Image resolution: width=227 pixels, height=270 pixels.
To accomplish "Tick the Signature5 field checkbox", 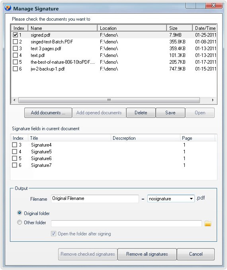I will point(15,152).
